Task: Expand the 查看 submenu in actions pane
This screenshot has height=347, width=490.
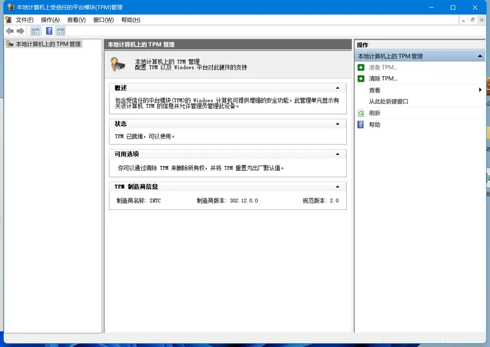Action: click(x=480, y=90)
